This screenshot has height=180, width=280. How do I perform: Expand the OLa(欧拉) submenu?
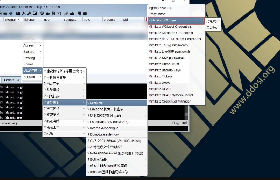32,71
